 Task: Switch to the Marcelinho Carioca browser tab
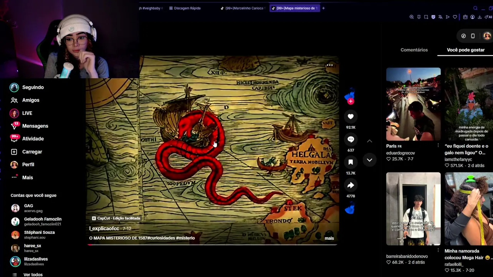pos(242,8)
